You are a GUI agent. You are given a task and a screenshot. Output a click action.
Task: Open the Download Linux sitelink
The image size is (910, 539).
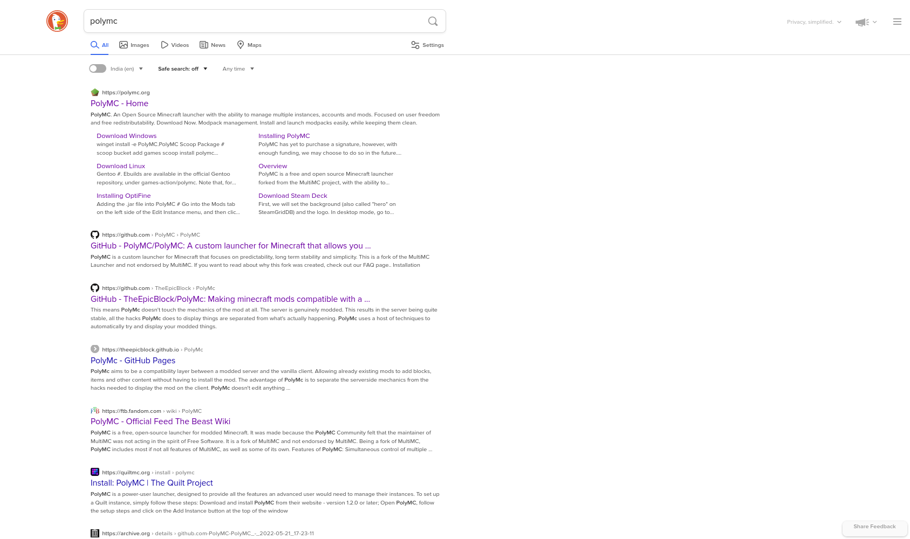click(121, 166)
